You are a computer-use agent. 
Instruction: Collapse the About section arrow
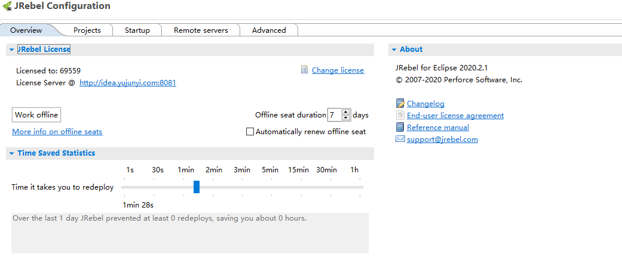coord(394,50)
